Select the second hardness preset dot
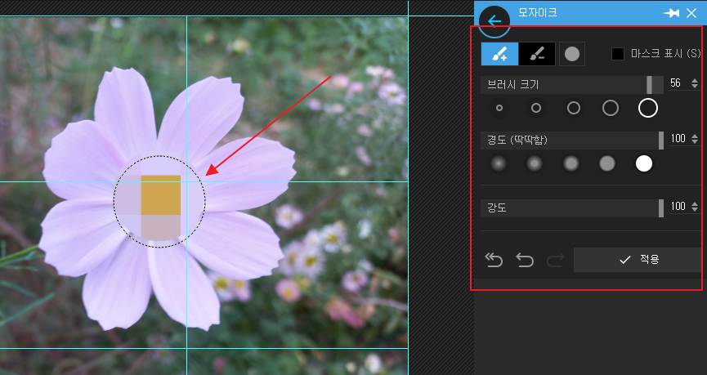This screenshot has width=707, height=375. (x=535, y=163)
